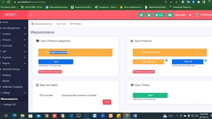Click the 06-02-2023 date in header

click(181, 15)
